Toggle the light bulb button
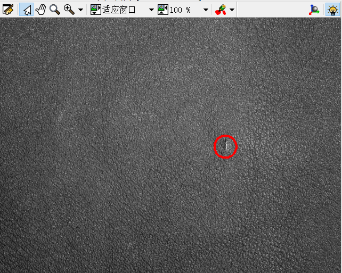Image resolution: width=342 pixels, height=273 pixels. tap(332, 10)
